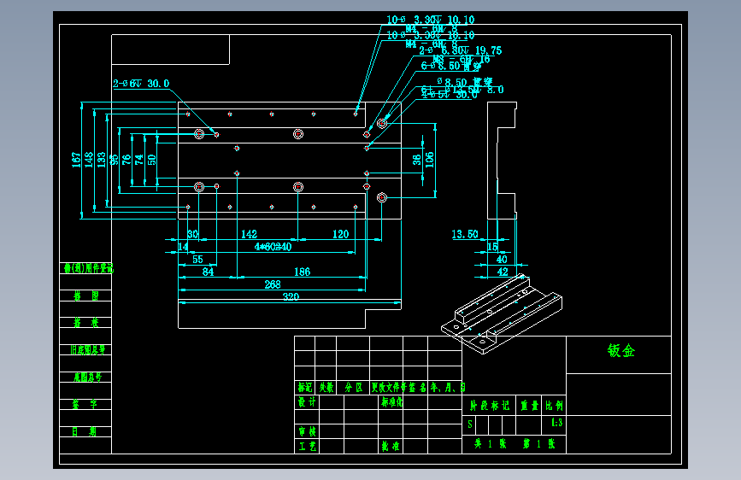
Task: Select the 钣金 title block text
Action: pyautogui.click(x=621, y=350)
